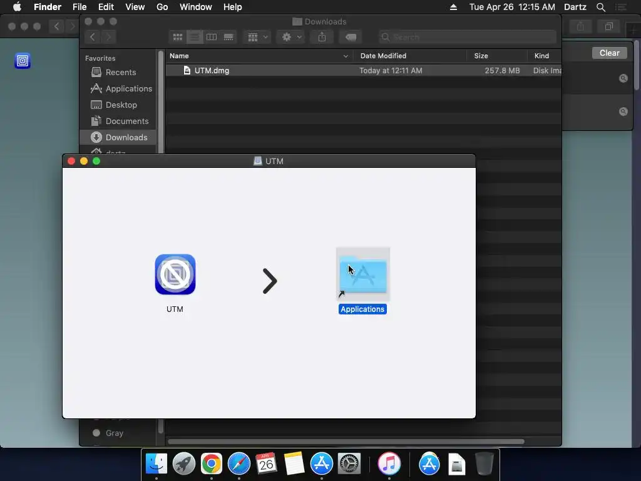Sort by the Kind column

(541, 56)
